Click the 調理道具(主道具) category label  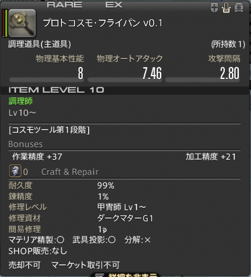(39, 44)
